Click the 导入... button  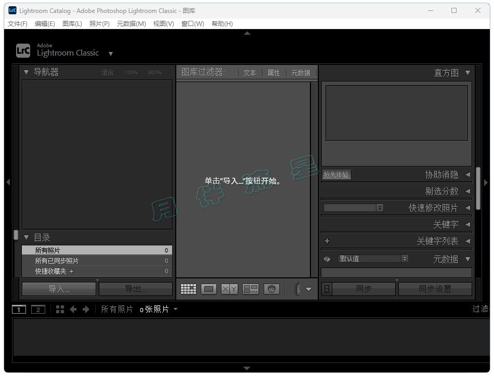pos(59,289)
